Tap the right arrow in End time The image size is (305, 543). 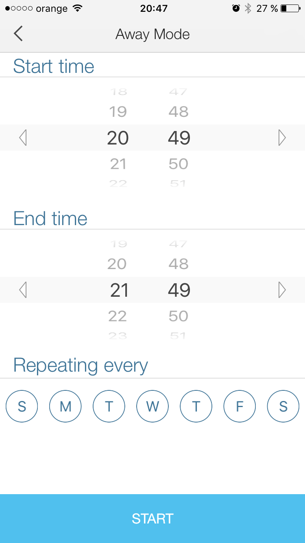point(282,290)
